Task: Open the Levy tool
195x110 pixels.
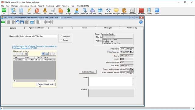Action: pos(21,11)
